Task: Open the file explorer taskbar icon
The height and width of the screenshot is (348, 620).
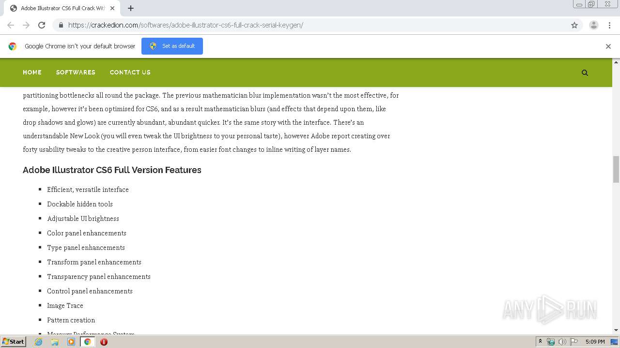Action: click(55, 342)
